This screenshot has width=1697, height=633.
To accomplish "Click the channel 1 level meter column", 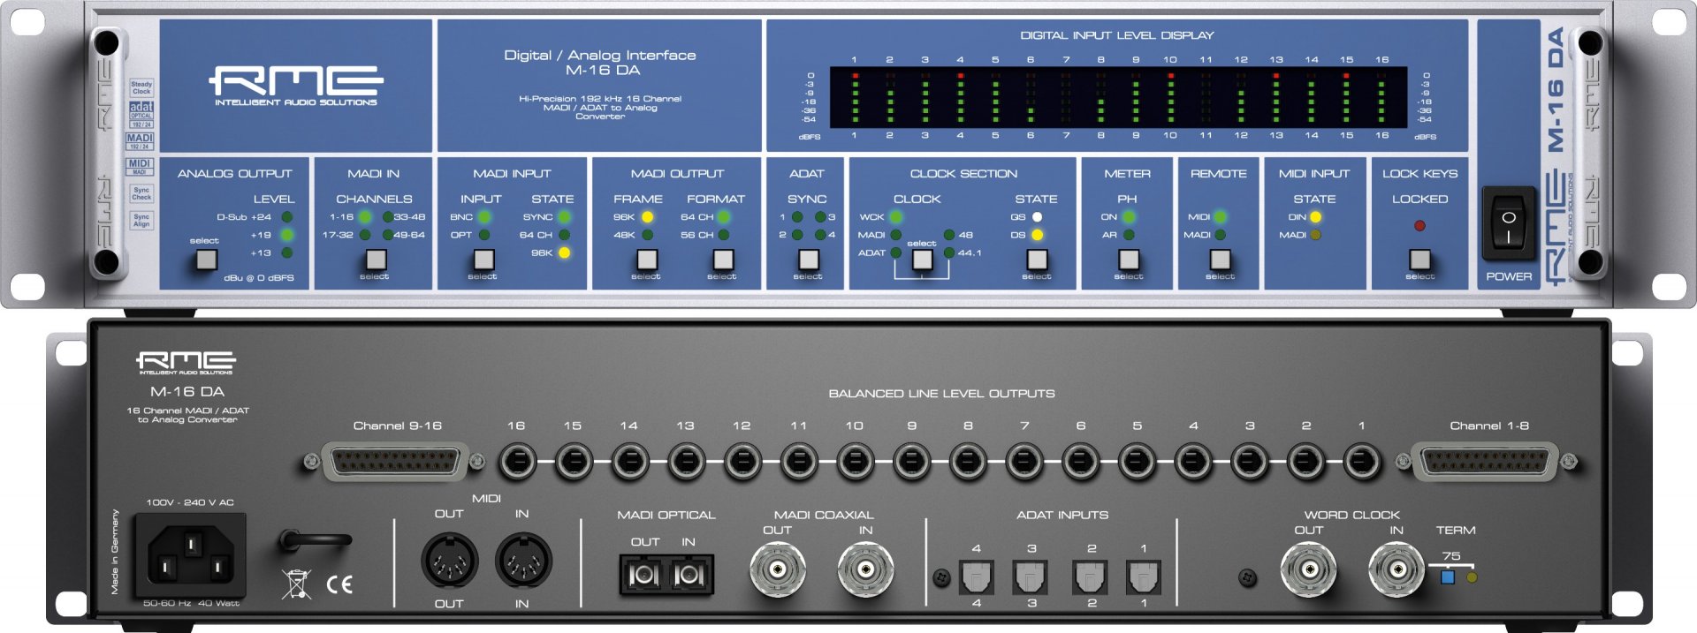I will coord(855,97).
